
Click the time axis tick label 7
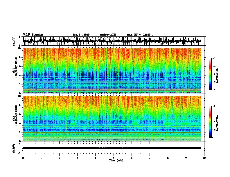[x=150, y=158]
